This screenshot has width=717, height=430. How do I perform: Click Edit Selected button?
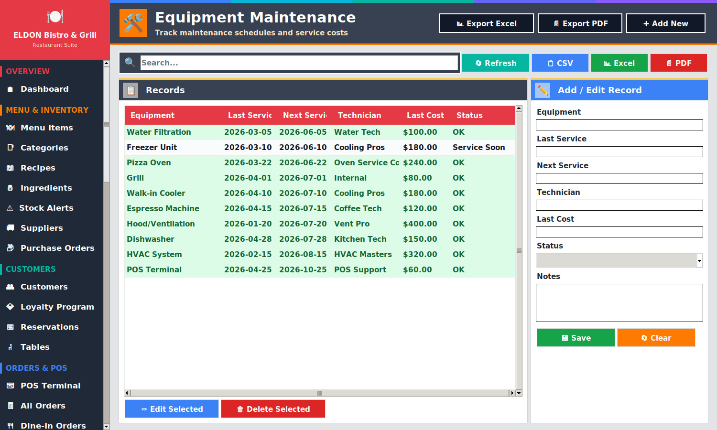pos(172,409)
